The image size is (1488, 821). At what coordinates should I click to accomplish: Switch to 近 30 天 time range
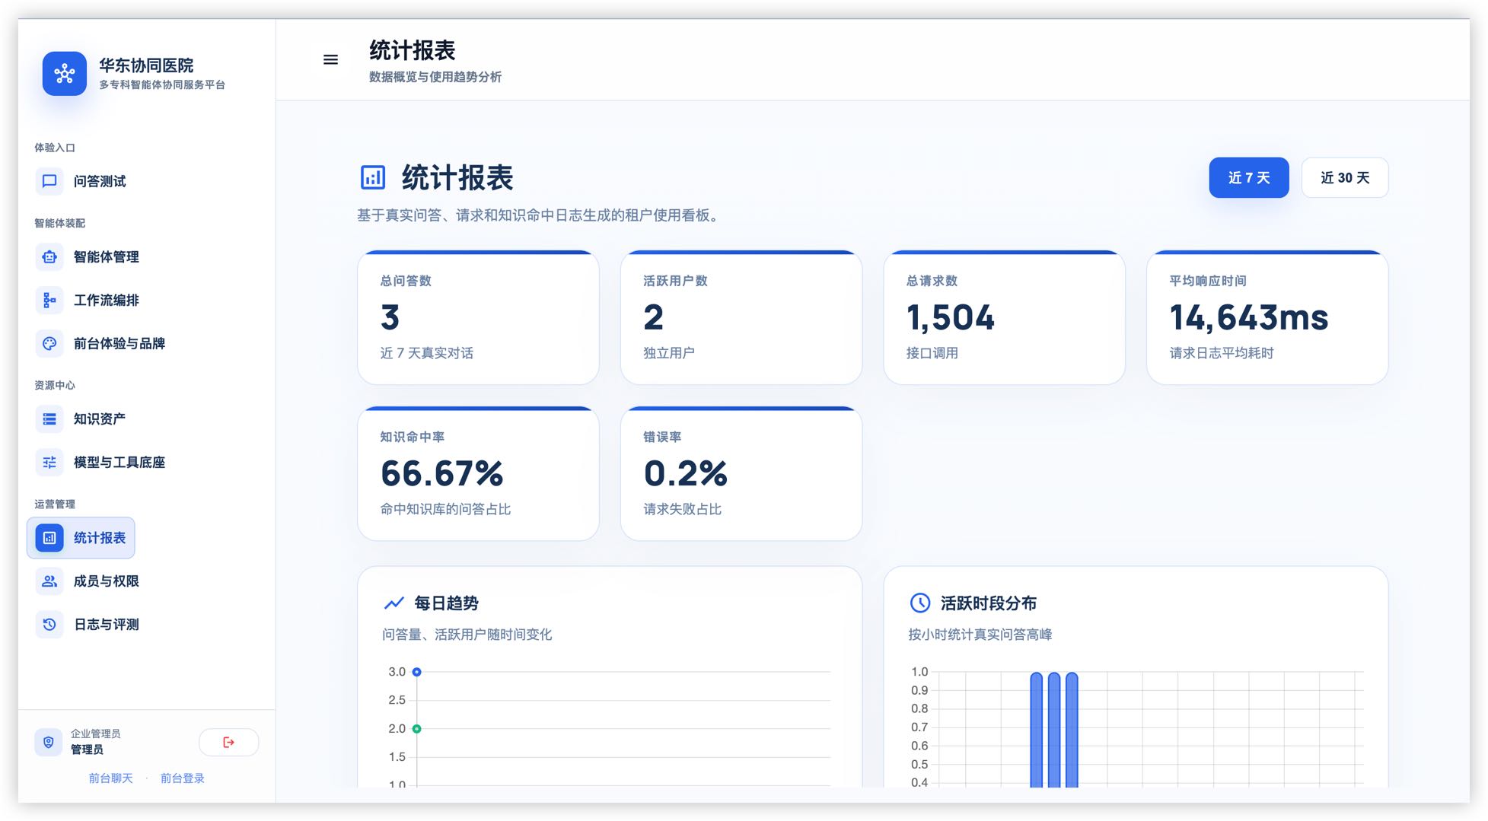click(1345, 178)
